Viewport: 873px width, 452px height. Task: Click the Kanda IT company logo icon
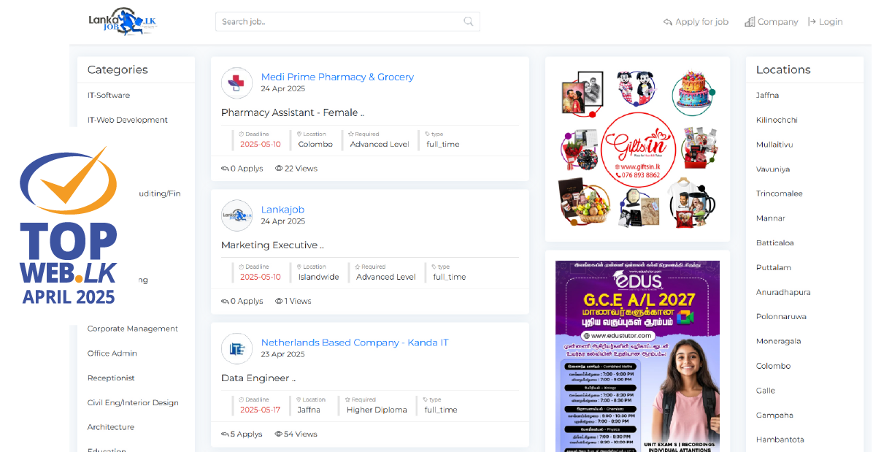237,348
